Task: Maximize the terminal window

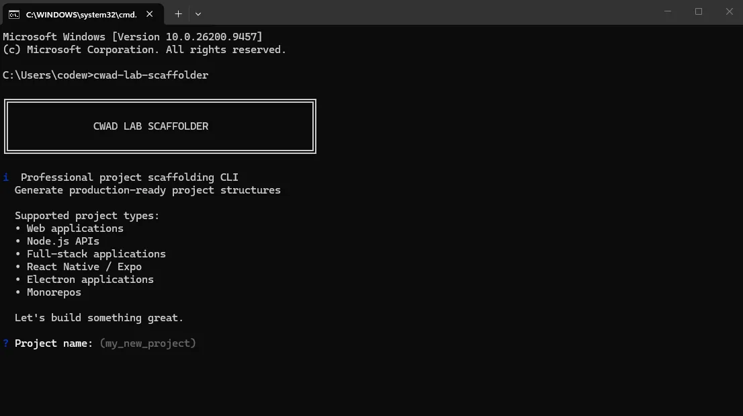Action: click(x=699, y=11)
